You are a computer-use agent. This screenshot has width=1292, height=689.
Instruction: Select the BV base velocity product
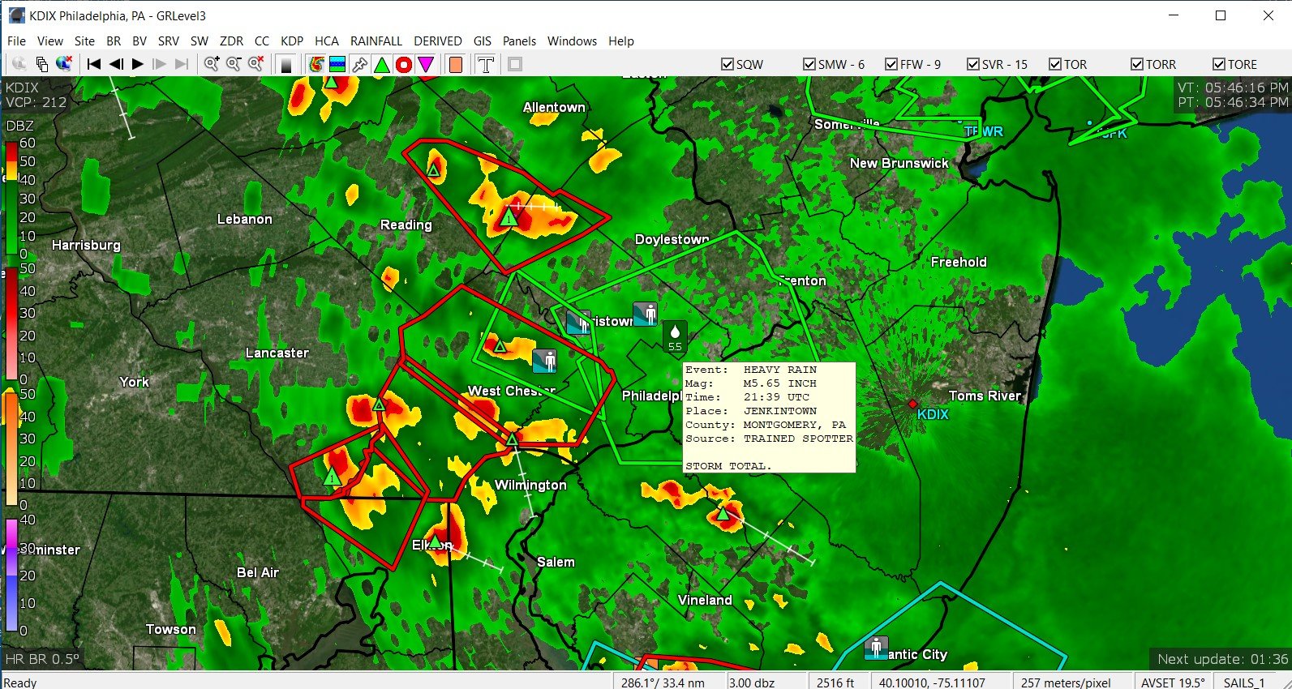(x=140, y=41)
